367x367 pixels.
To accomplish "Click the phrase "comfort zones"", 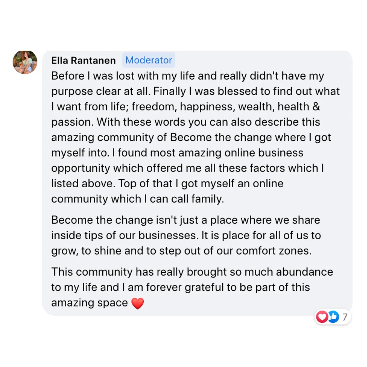I will point(274,251).
